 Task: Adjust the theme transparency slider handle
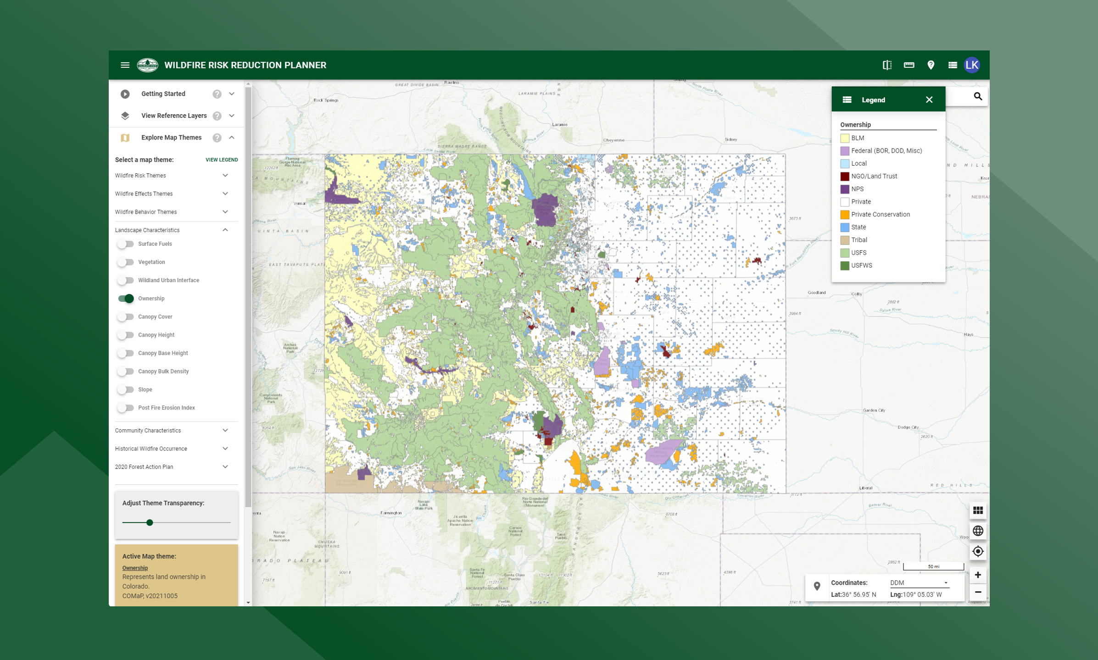point(150,522)
